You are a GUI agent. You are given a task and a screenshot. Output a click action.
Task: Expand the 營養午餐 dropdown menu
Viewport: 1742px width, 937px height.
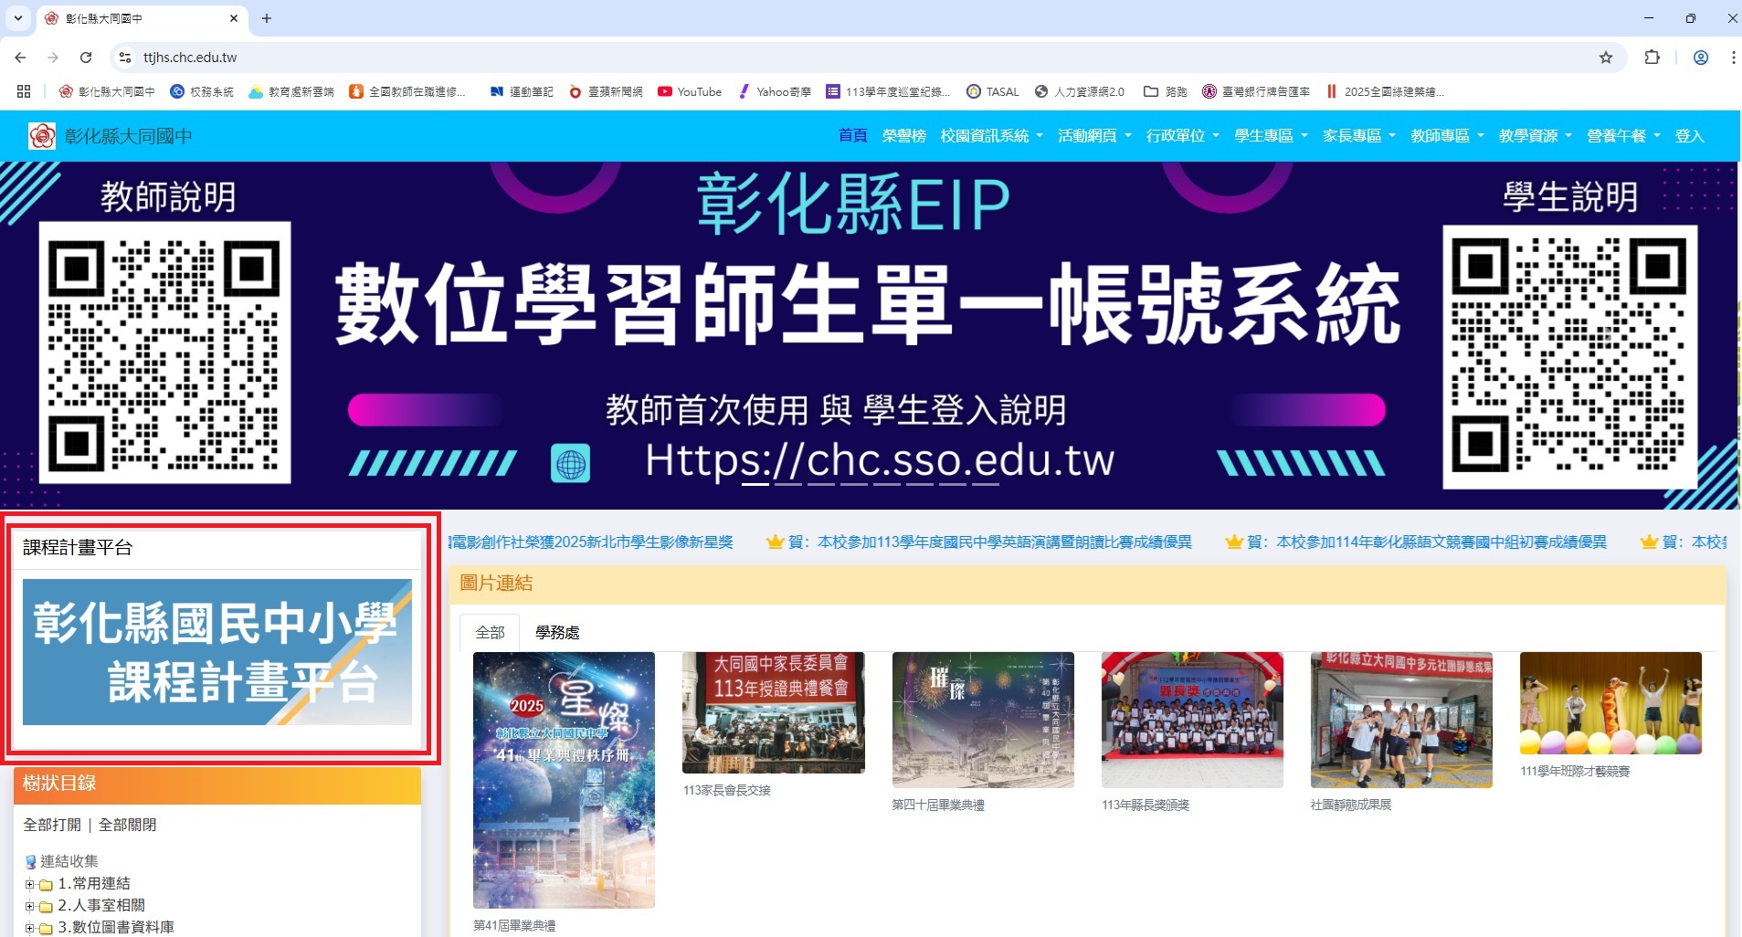tap(1623, 136)
